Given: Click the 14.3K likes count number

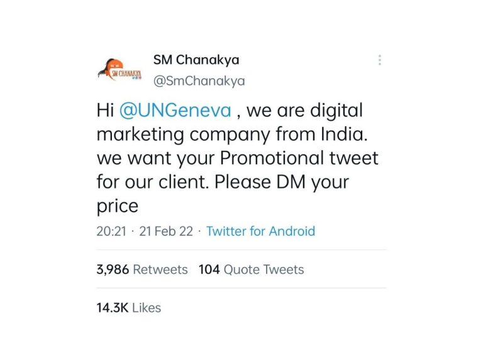Looking at the screenshot, I should point(111,308).
